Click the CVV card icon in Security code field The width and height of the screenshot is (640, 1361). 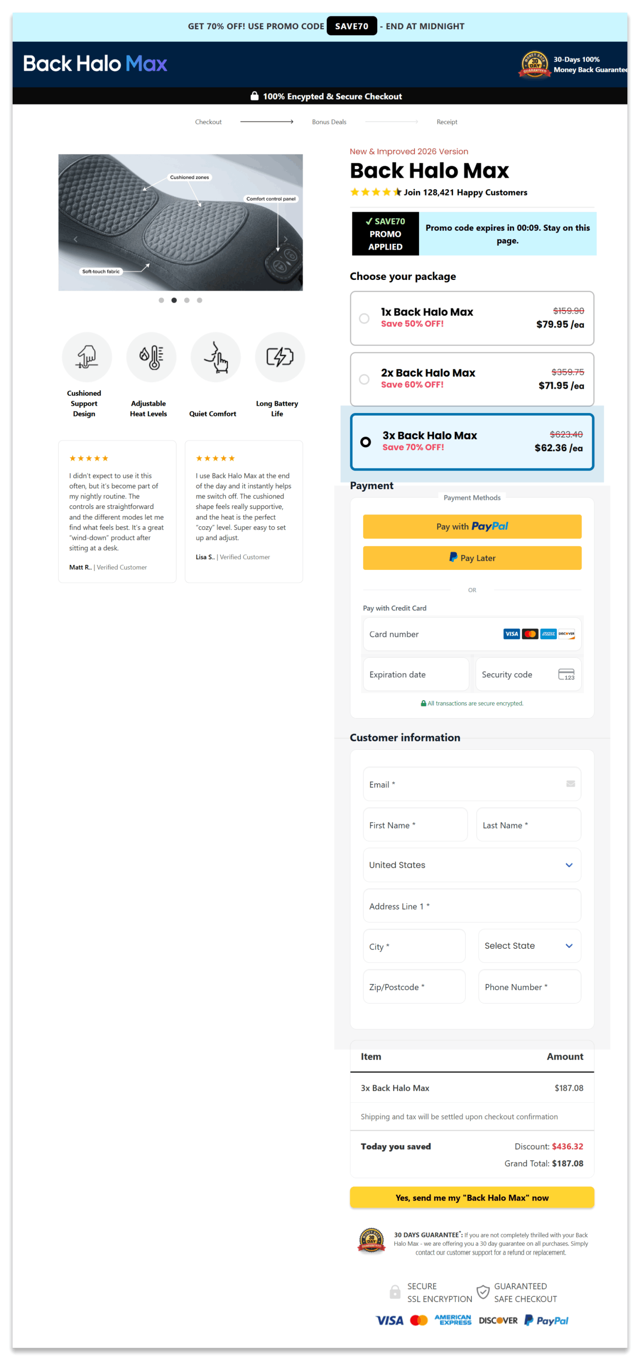(x=566, y=675)
